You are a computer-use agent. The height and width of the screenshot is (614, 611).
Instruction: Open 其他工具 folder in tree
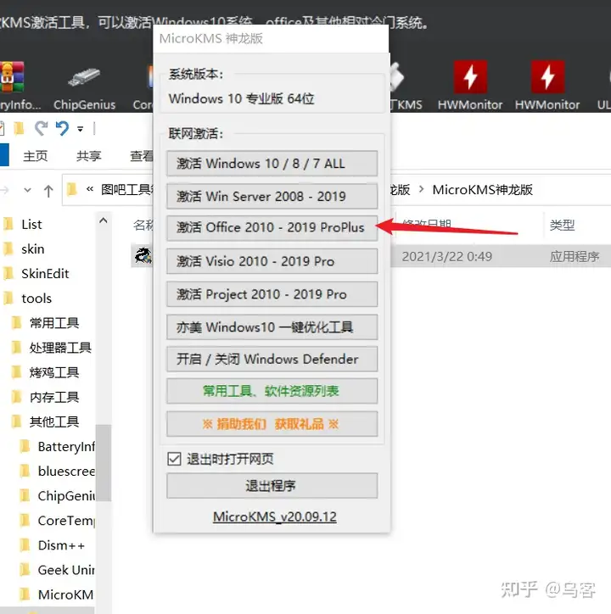coord(54,422)
